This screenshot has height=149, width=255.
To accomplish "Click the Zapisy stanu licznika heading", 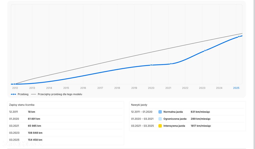I will coord(22,105).
